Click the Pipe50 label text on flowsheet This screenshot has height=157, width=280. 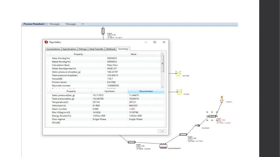143,147
